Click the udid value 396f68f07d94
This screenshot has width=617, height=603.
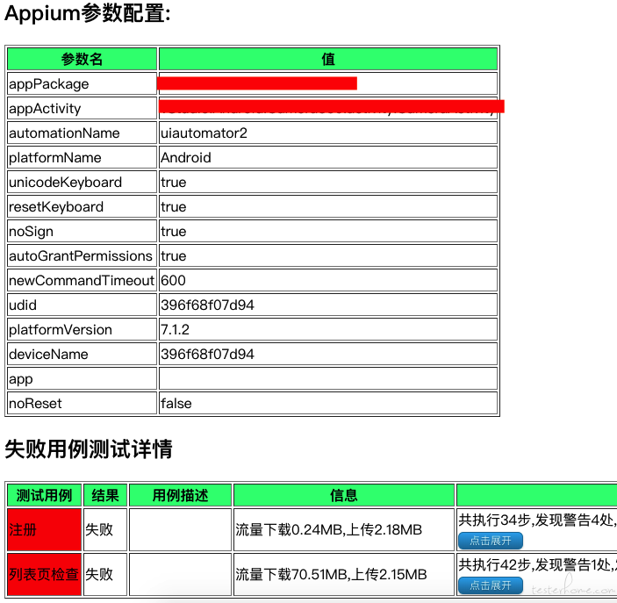[x=328, y=305]
